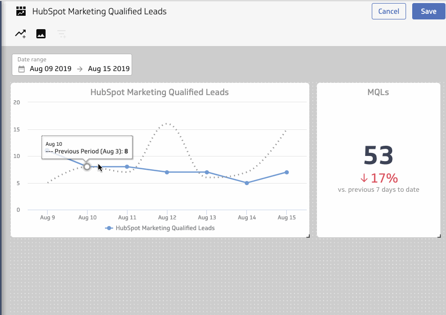The height and width of the screenshot is (315, 446).
Task: Click the Save button
Action: [x=428, y=11]
